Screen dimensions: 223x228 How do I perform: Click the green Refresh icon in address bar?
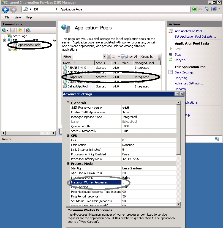[x=194, y=9]
